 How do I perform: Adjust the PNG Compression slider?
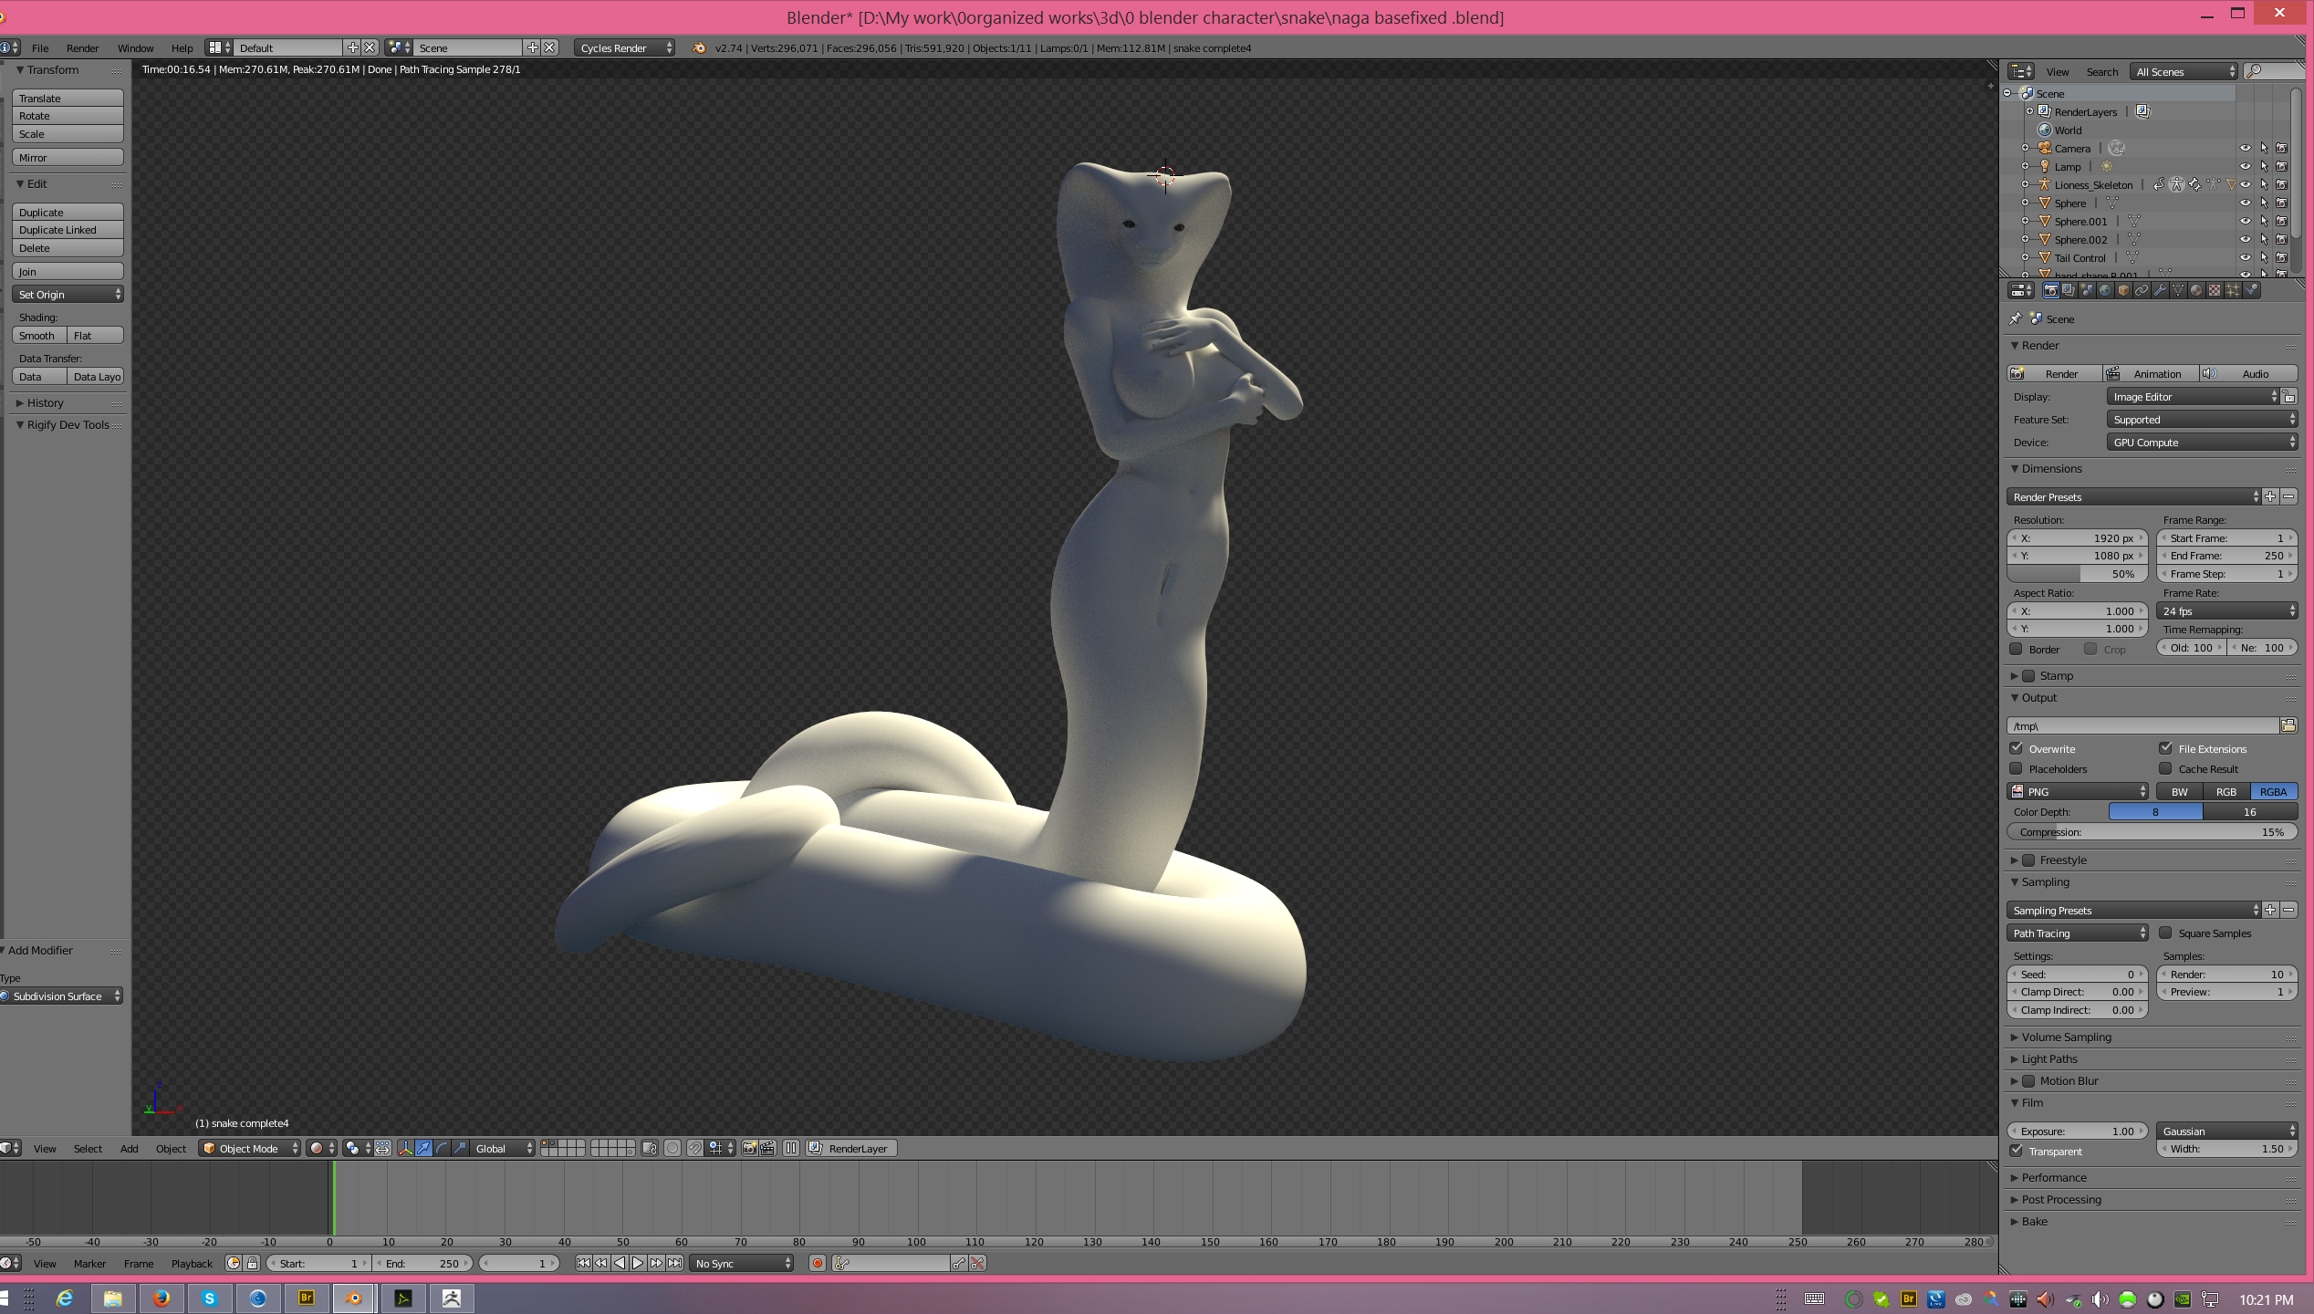(x=2151, y=831)
